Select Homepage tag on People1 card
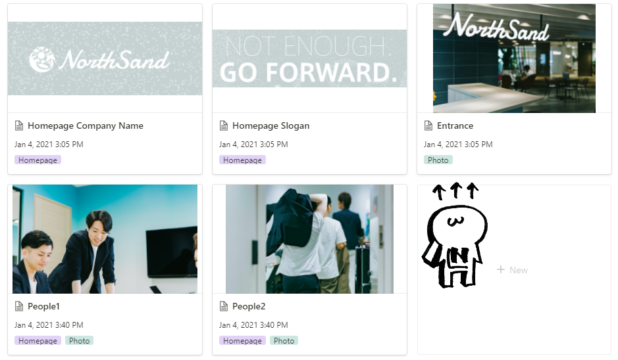Viewport: 618px width, 360px height. [38, 341]
